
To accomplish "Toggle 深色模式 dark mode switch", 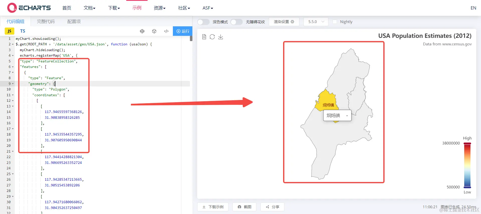I will pyautogui.click(x=203, y=22).
